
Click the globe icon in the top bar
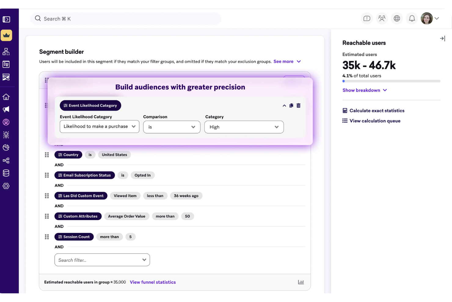click(x=397, y=18)
